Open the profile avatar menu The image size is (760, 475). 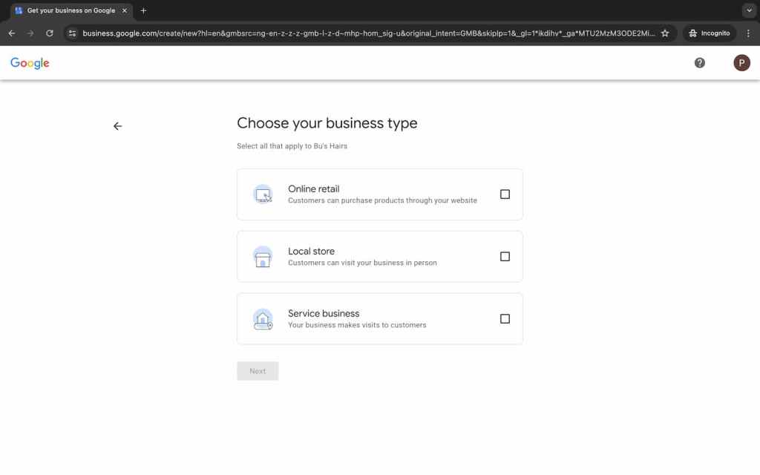point(741,62)
